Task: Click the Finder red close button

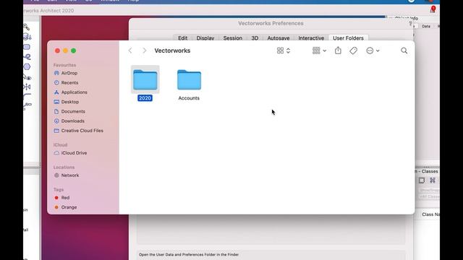Action: click(58, 51)
